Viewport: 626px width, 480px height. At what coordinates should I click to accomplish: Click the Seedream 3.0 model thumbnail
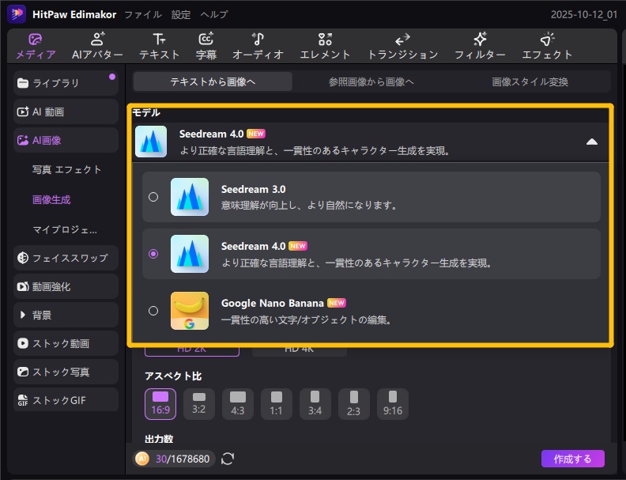pos(190,197)
